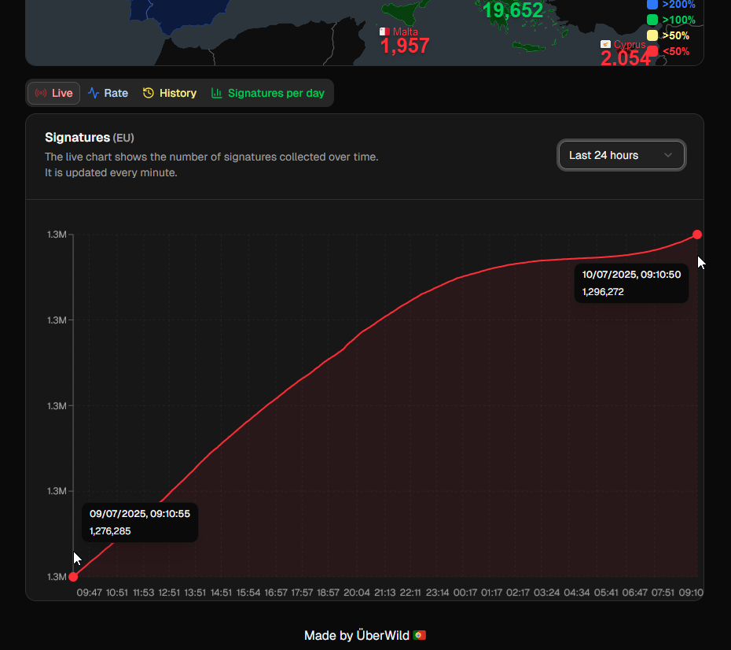Switch to the Live tab
Viewport: 731px width, 650px height.
[x=53, y=93]
